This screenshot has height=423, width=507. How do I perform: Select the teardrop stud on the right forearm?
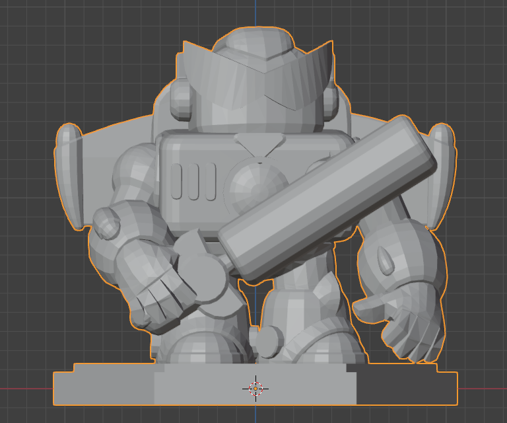pos(385,260)
